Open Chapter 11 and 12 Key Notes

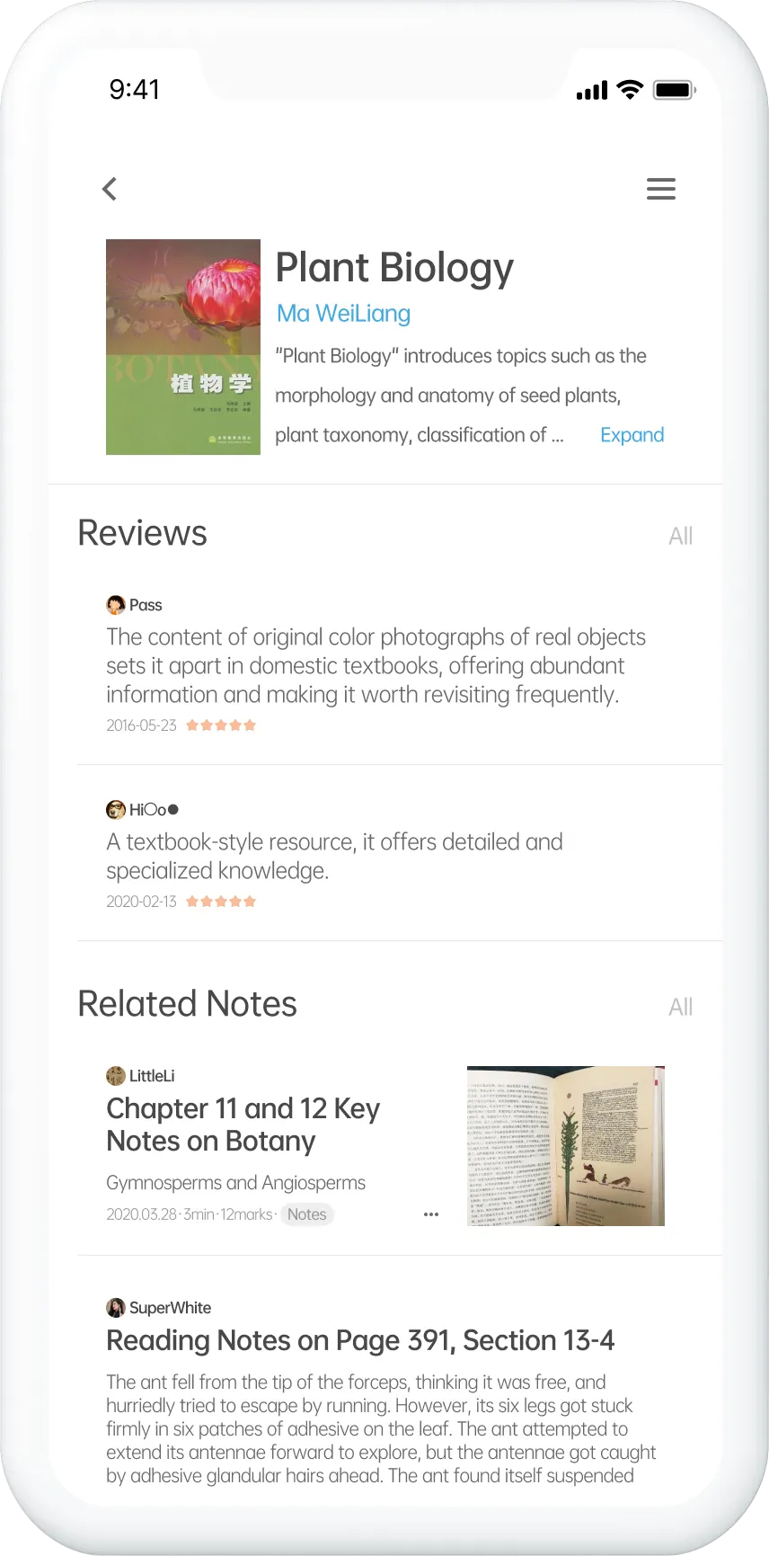click(x=243, y=1125)
